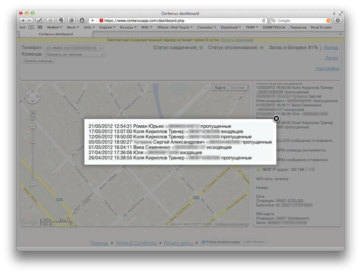Switch map to Карта view
This screenshot has width=361, height=274.
pyautogui.click(x=220, y=88)
